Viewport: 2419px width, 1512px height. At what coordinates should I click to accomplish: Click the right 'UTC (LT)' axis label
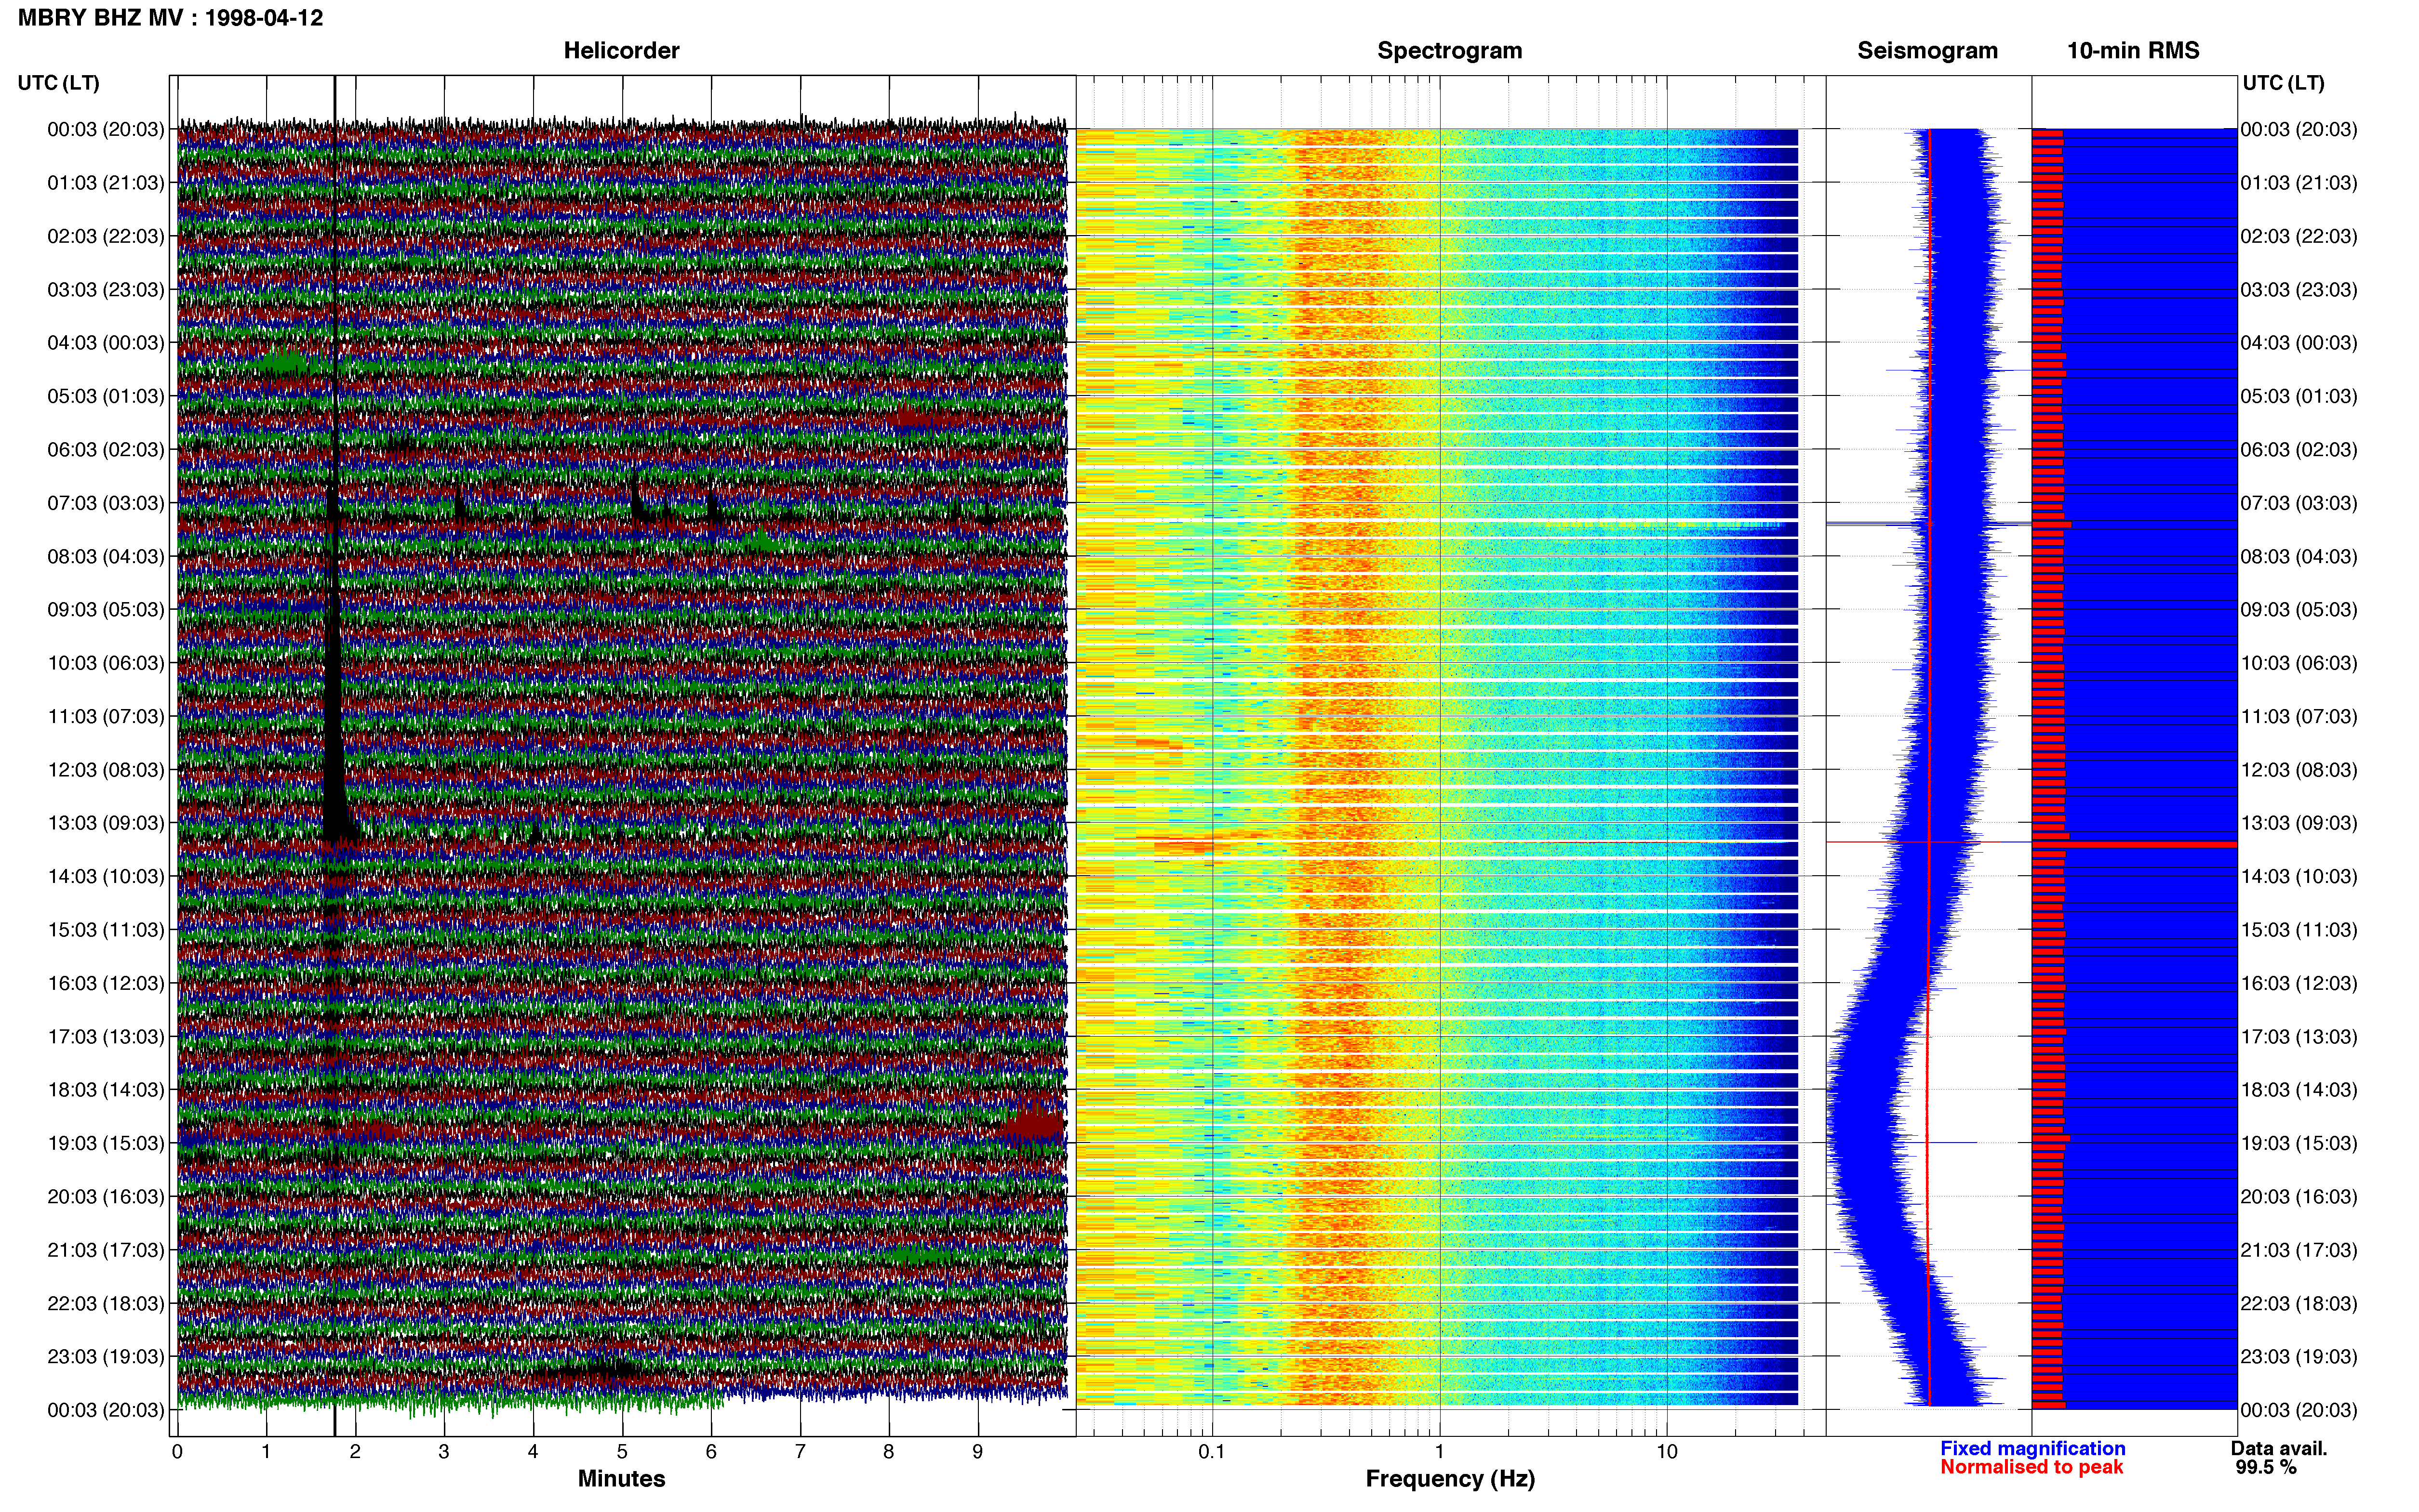[x=2283, y=83]
